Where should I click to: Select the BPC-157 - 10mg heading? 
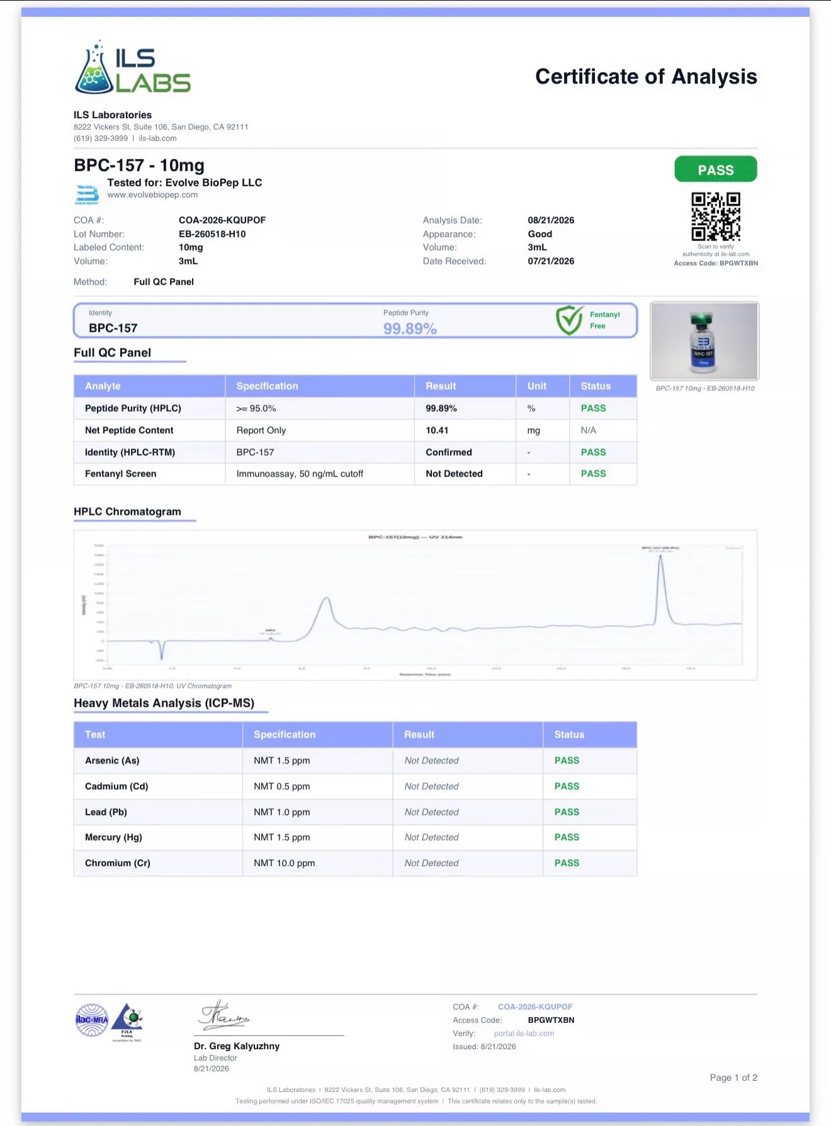[x=139, y=166]
